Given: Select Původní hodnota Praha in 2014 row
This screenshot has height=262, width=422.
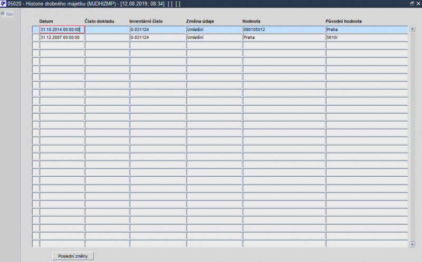Looking at the screenshot, I should pyautogui.click(x=367, y=29).
